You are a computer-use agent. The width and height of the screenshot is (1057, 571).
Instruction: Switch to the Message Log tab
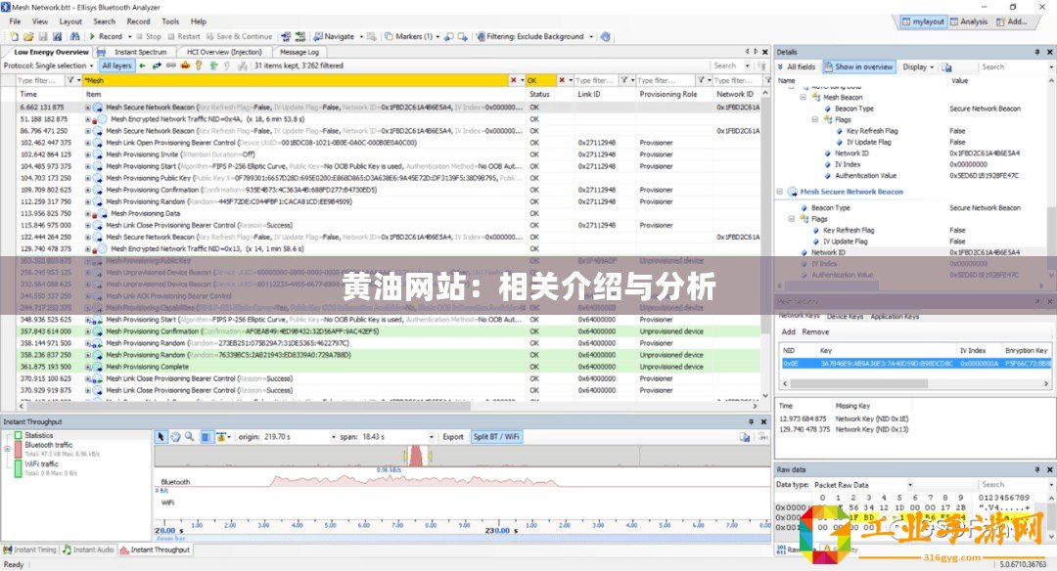299,52
